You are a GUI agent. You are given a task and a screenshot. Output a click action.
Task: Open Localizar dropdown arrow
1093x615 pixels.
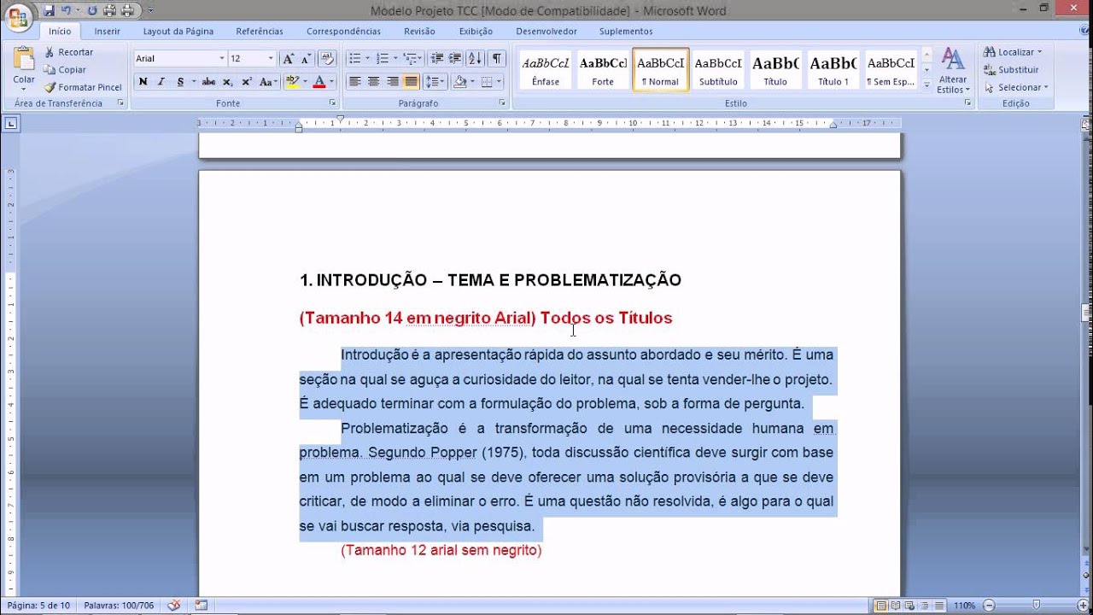pyautogui.click(x=1040, y=52)
